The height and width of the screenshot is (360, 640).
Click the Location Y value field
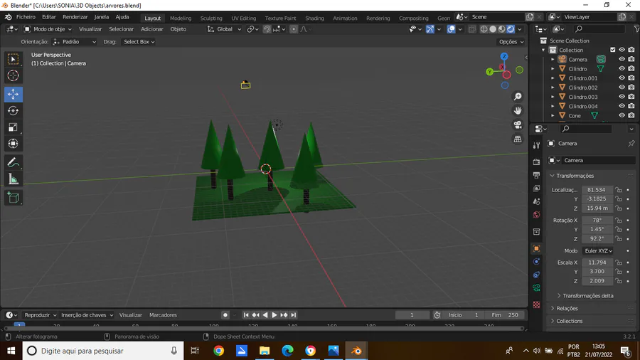597,198
